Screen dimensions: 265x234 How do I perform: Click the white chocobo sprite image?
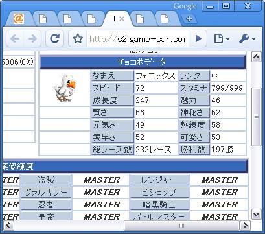click(64, 88)
